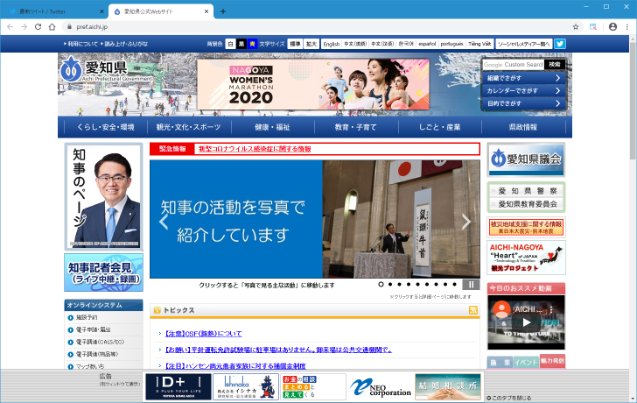The image size is (637, 403).
Task: Open 施設予約 online system link
Action: (x=87, y=317)
